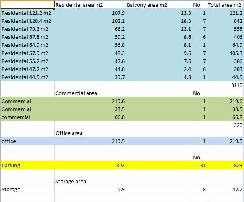This screenshot has width=244, height=202.
Task: Click the 'Storage area' heading cell
Action: click(90, 181)
